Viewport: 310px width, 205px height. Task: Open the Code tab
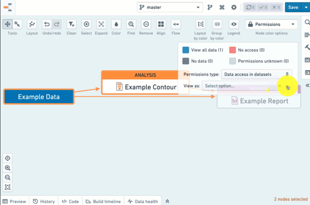(70, 201)
